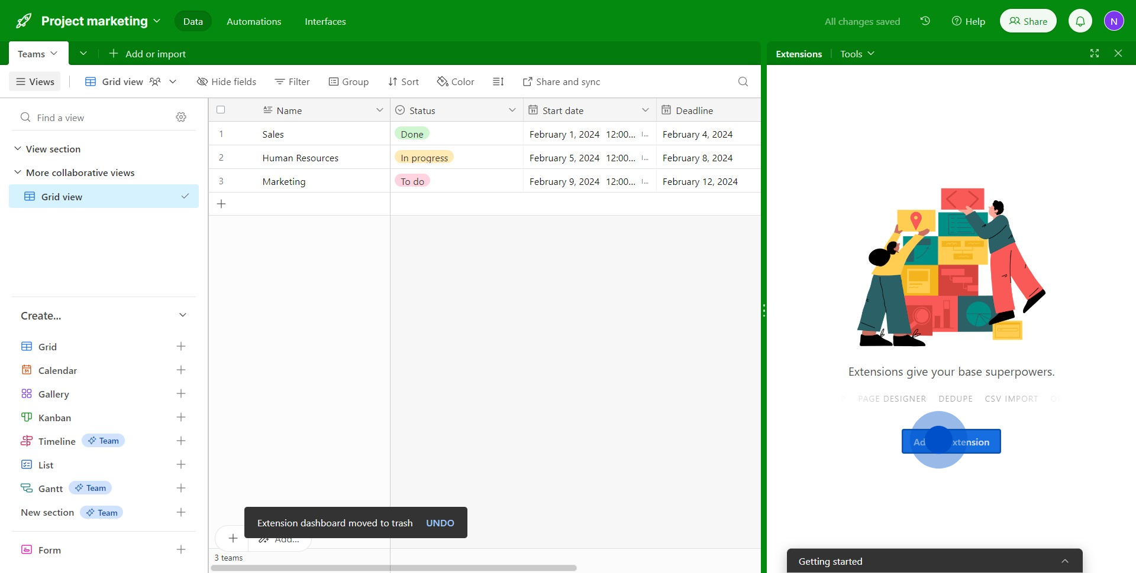Toggle the select all rows checkbox
Image resolution: width=1136 pixels, height=573 pixels.
tap(221, 110)
